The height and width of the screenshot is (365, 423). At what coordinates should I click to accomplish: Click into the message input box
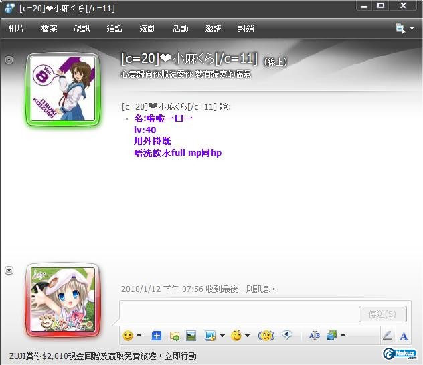pos(239,312)
